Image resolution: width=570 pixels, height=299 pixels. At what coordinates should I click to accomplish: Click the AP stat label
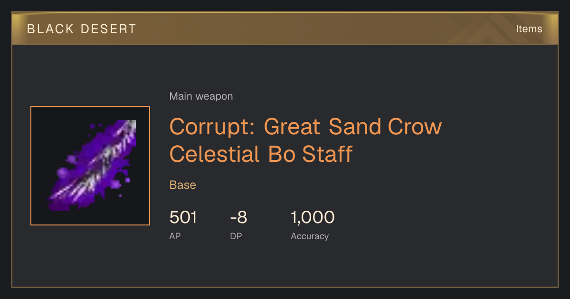pos(175,236)
